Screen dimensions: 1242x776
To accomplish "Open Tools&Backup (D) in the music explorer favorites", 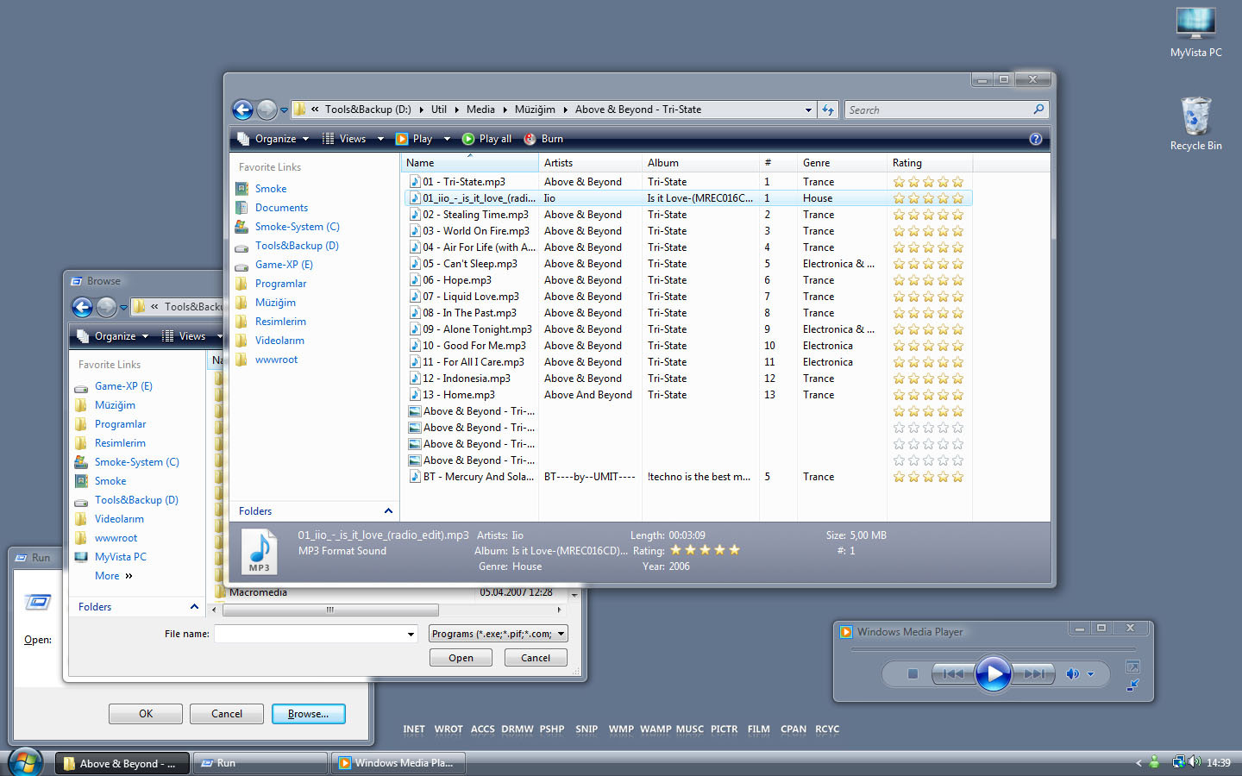I will 297,246.
